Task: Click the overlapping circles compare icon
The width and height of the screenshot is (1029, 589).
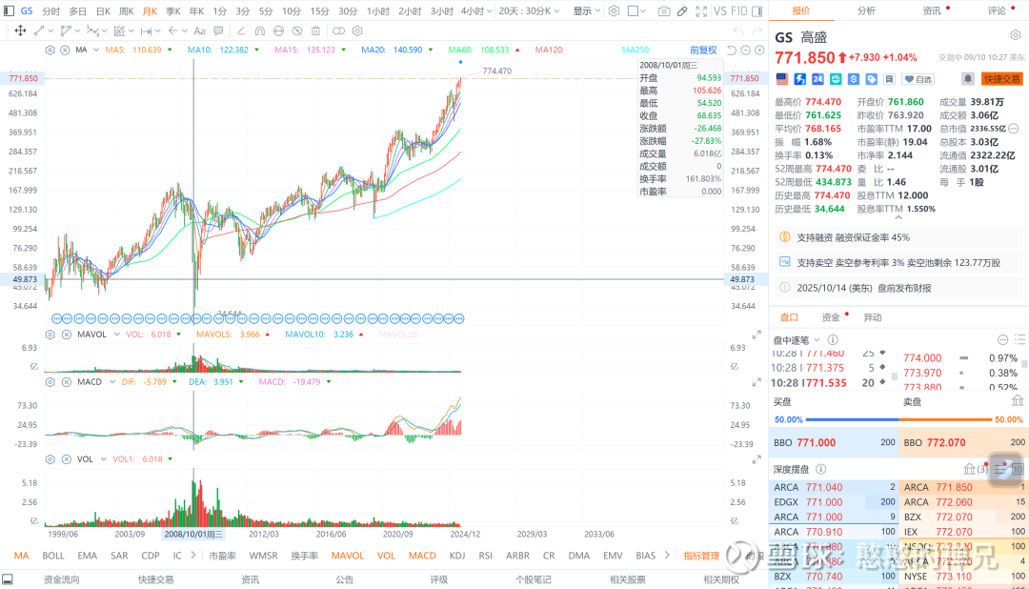Action: [338, 30]
